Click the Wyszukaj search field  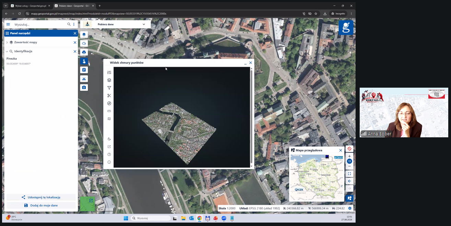(40, 25)
